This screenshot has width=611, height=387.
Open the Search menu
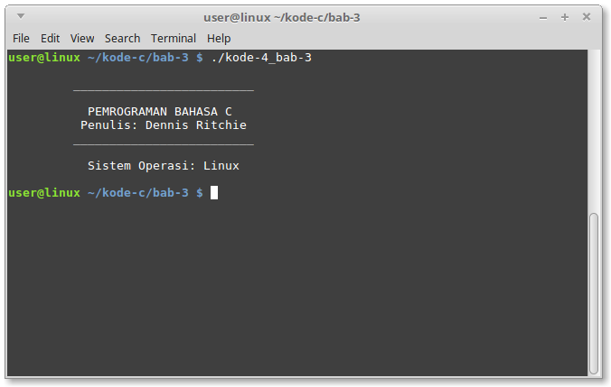(x=122, y=39)
